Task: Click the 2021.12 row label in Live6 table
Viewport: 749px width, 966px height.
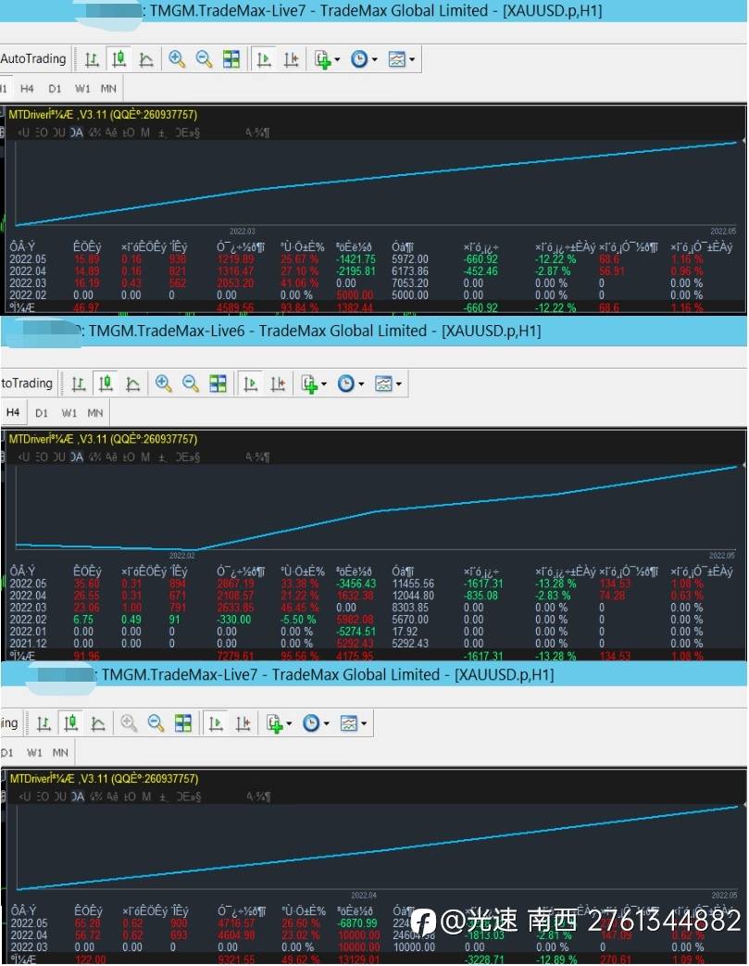Action: pyautogui.click(x=28, y=644)
